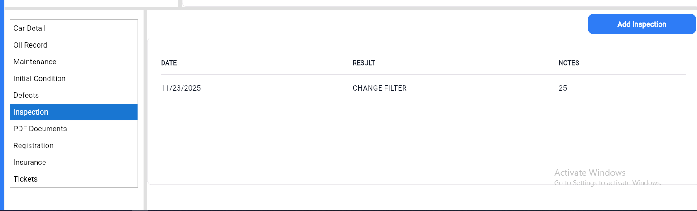
Task: Click the notes value 25
Action: tap(563, 88)
